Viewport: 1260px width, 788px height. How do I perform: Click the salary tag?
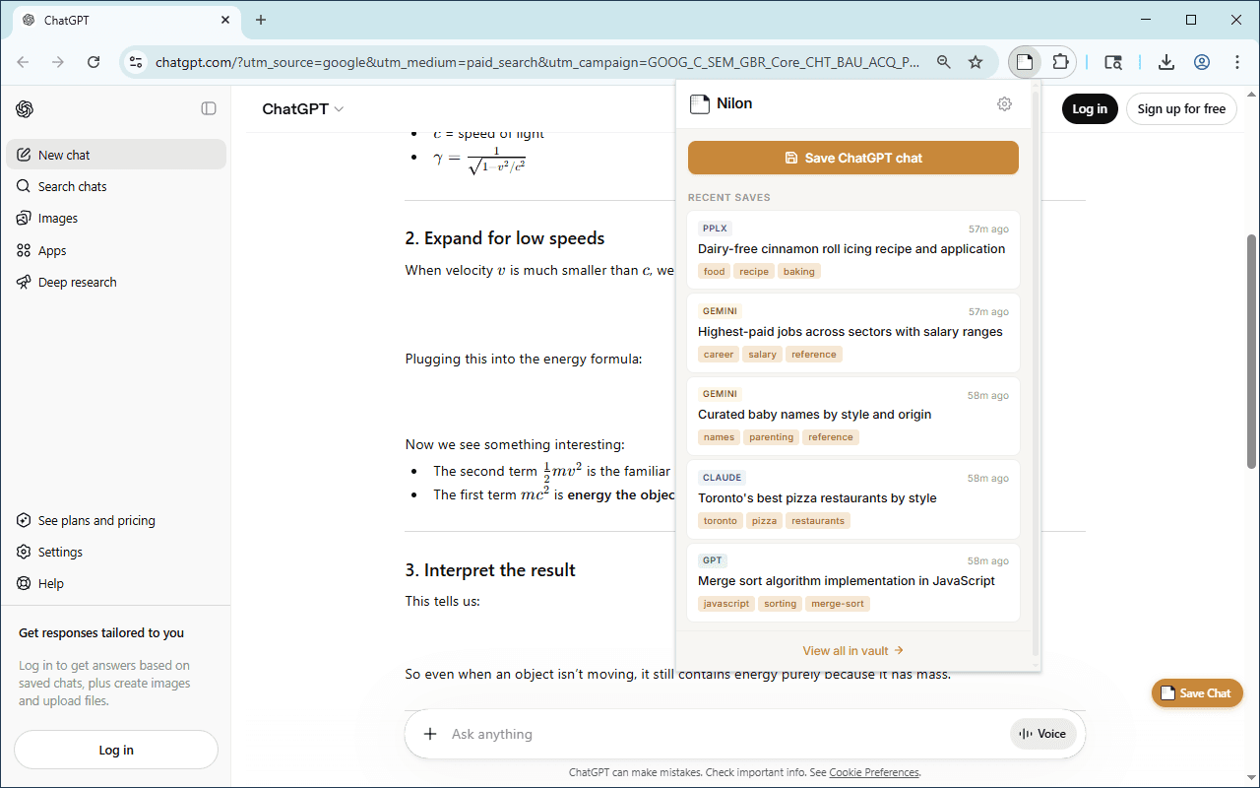pyautogui.click(x=762, y=355)
